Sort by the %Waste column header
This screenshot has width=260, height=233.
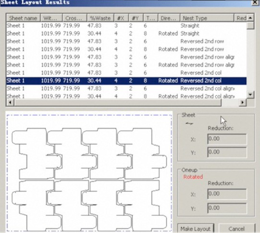pos(100,18)
